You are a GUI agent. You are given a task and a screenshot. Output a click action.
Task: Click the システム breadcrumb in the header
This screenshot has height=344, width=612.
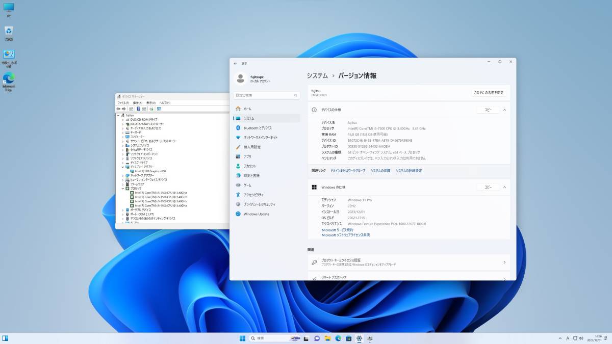coord(317,75)
